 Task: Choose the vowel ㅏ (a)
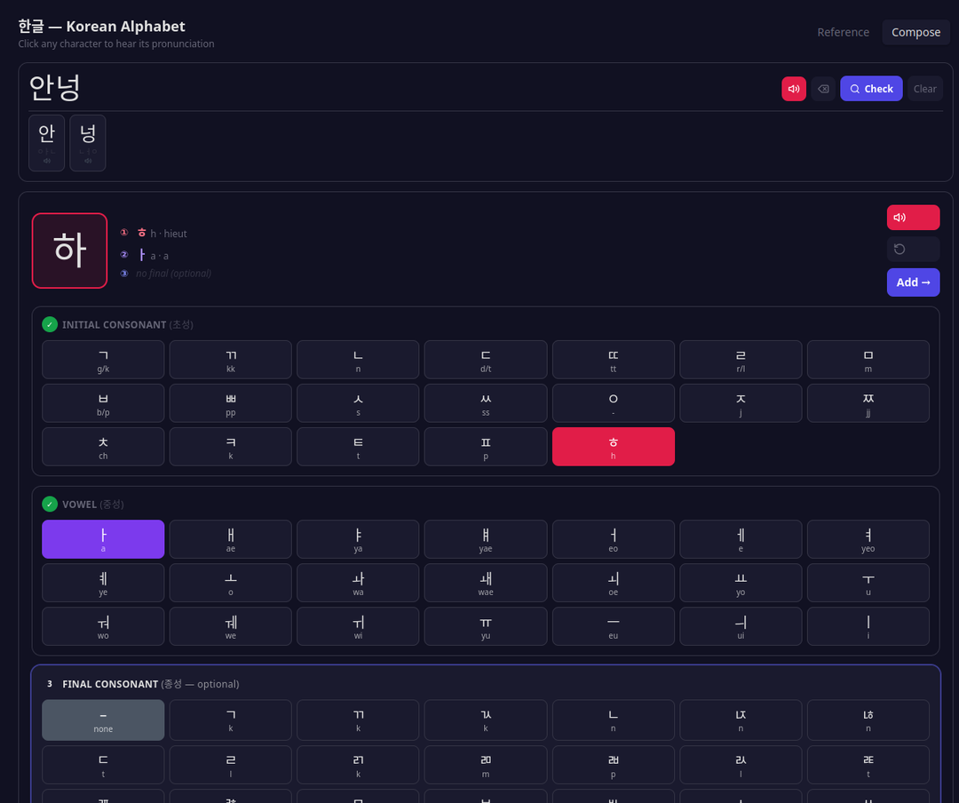coord(103,539)
